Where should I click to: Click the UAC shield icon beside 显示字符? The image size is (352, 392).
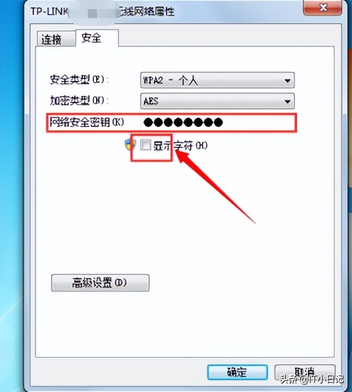pos(130,145)
